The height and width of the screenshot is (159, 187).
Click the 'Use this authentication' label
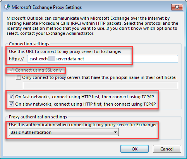pyautogui.click(x=82, y=125)
